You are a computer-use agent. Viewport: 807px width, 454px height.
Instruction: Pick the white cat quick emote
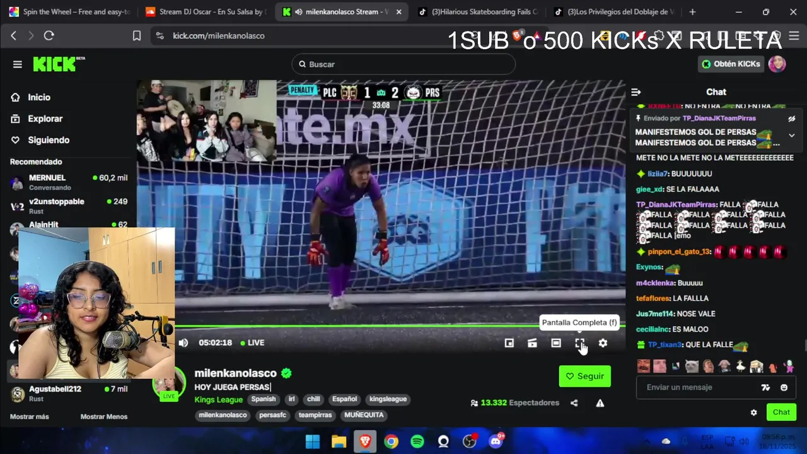click(692, 366)
